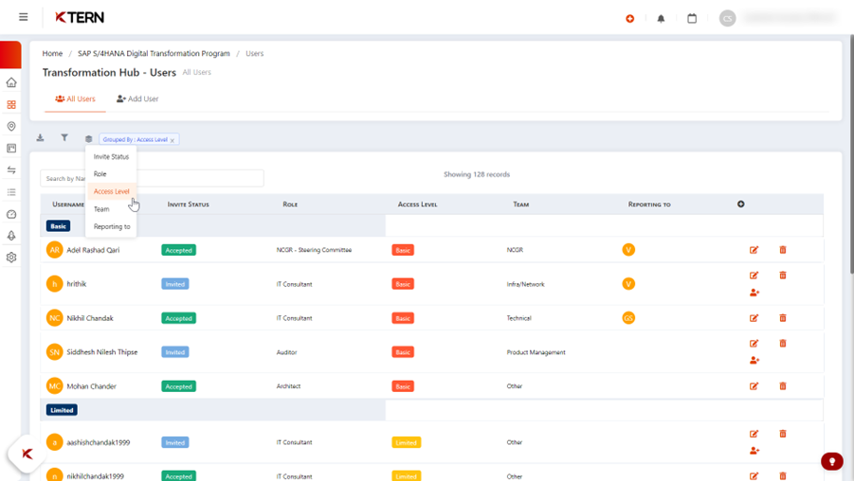Edit Siddhesh Nilesh Thipse's record

click(x=754, y=344)
